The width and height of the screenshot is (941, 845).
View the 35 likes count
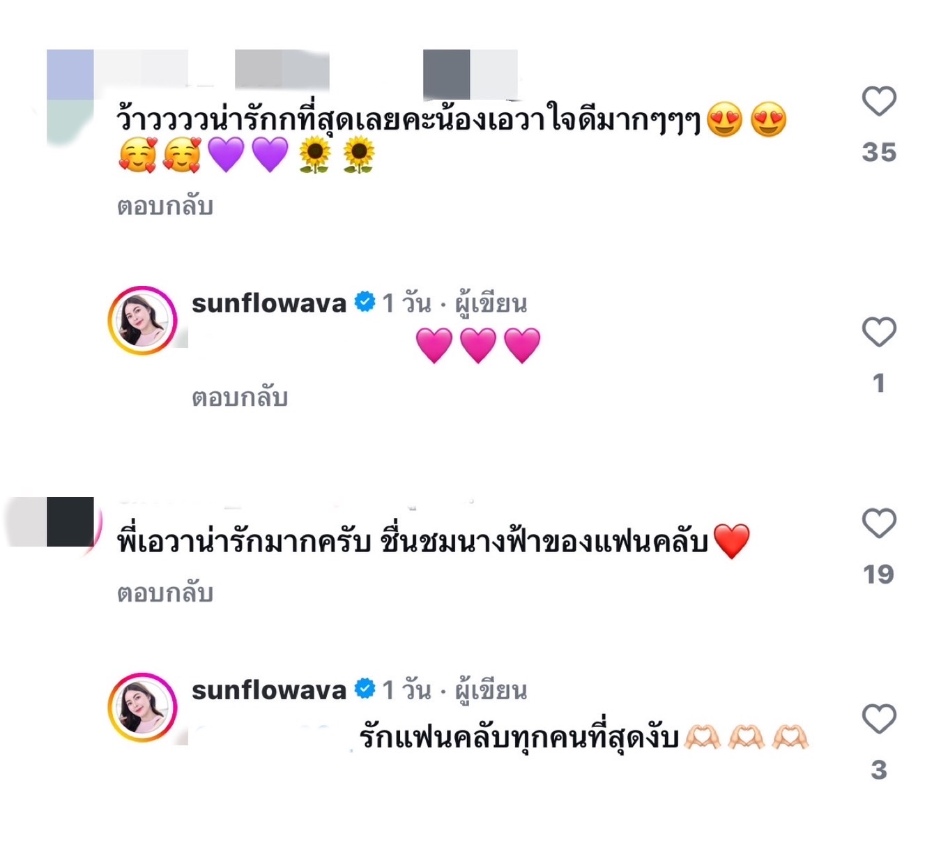[879, 152]
